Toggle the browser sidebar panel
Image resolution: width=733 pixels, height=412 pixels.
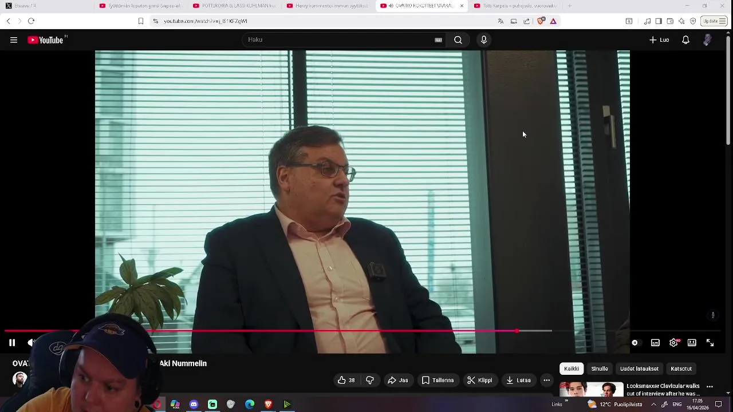659,21
